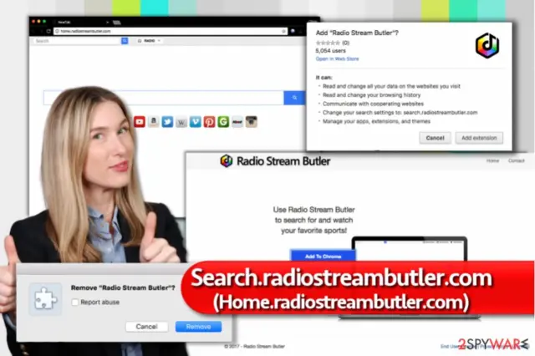
Task: Open the Amazon shortcut icon
Action: click(x=153, y=122)
